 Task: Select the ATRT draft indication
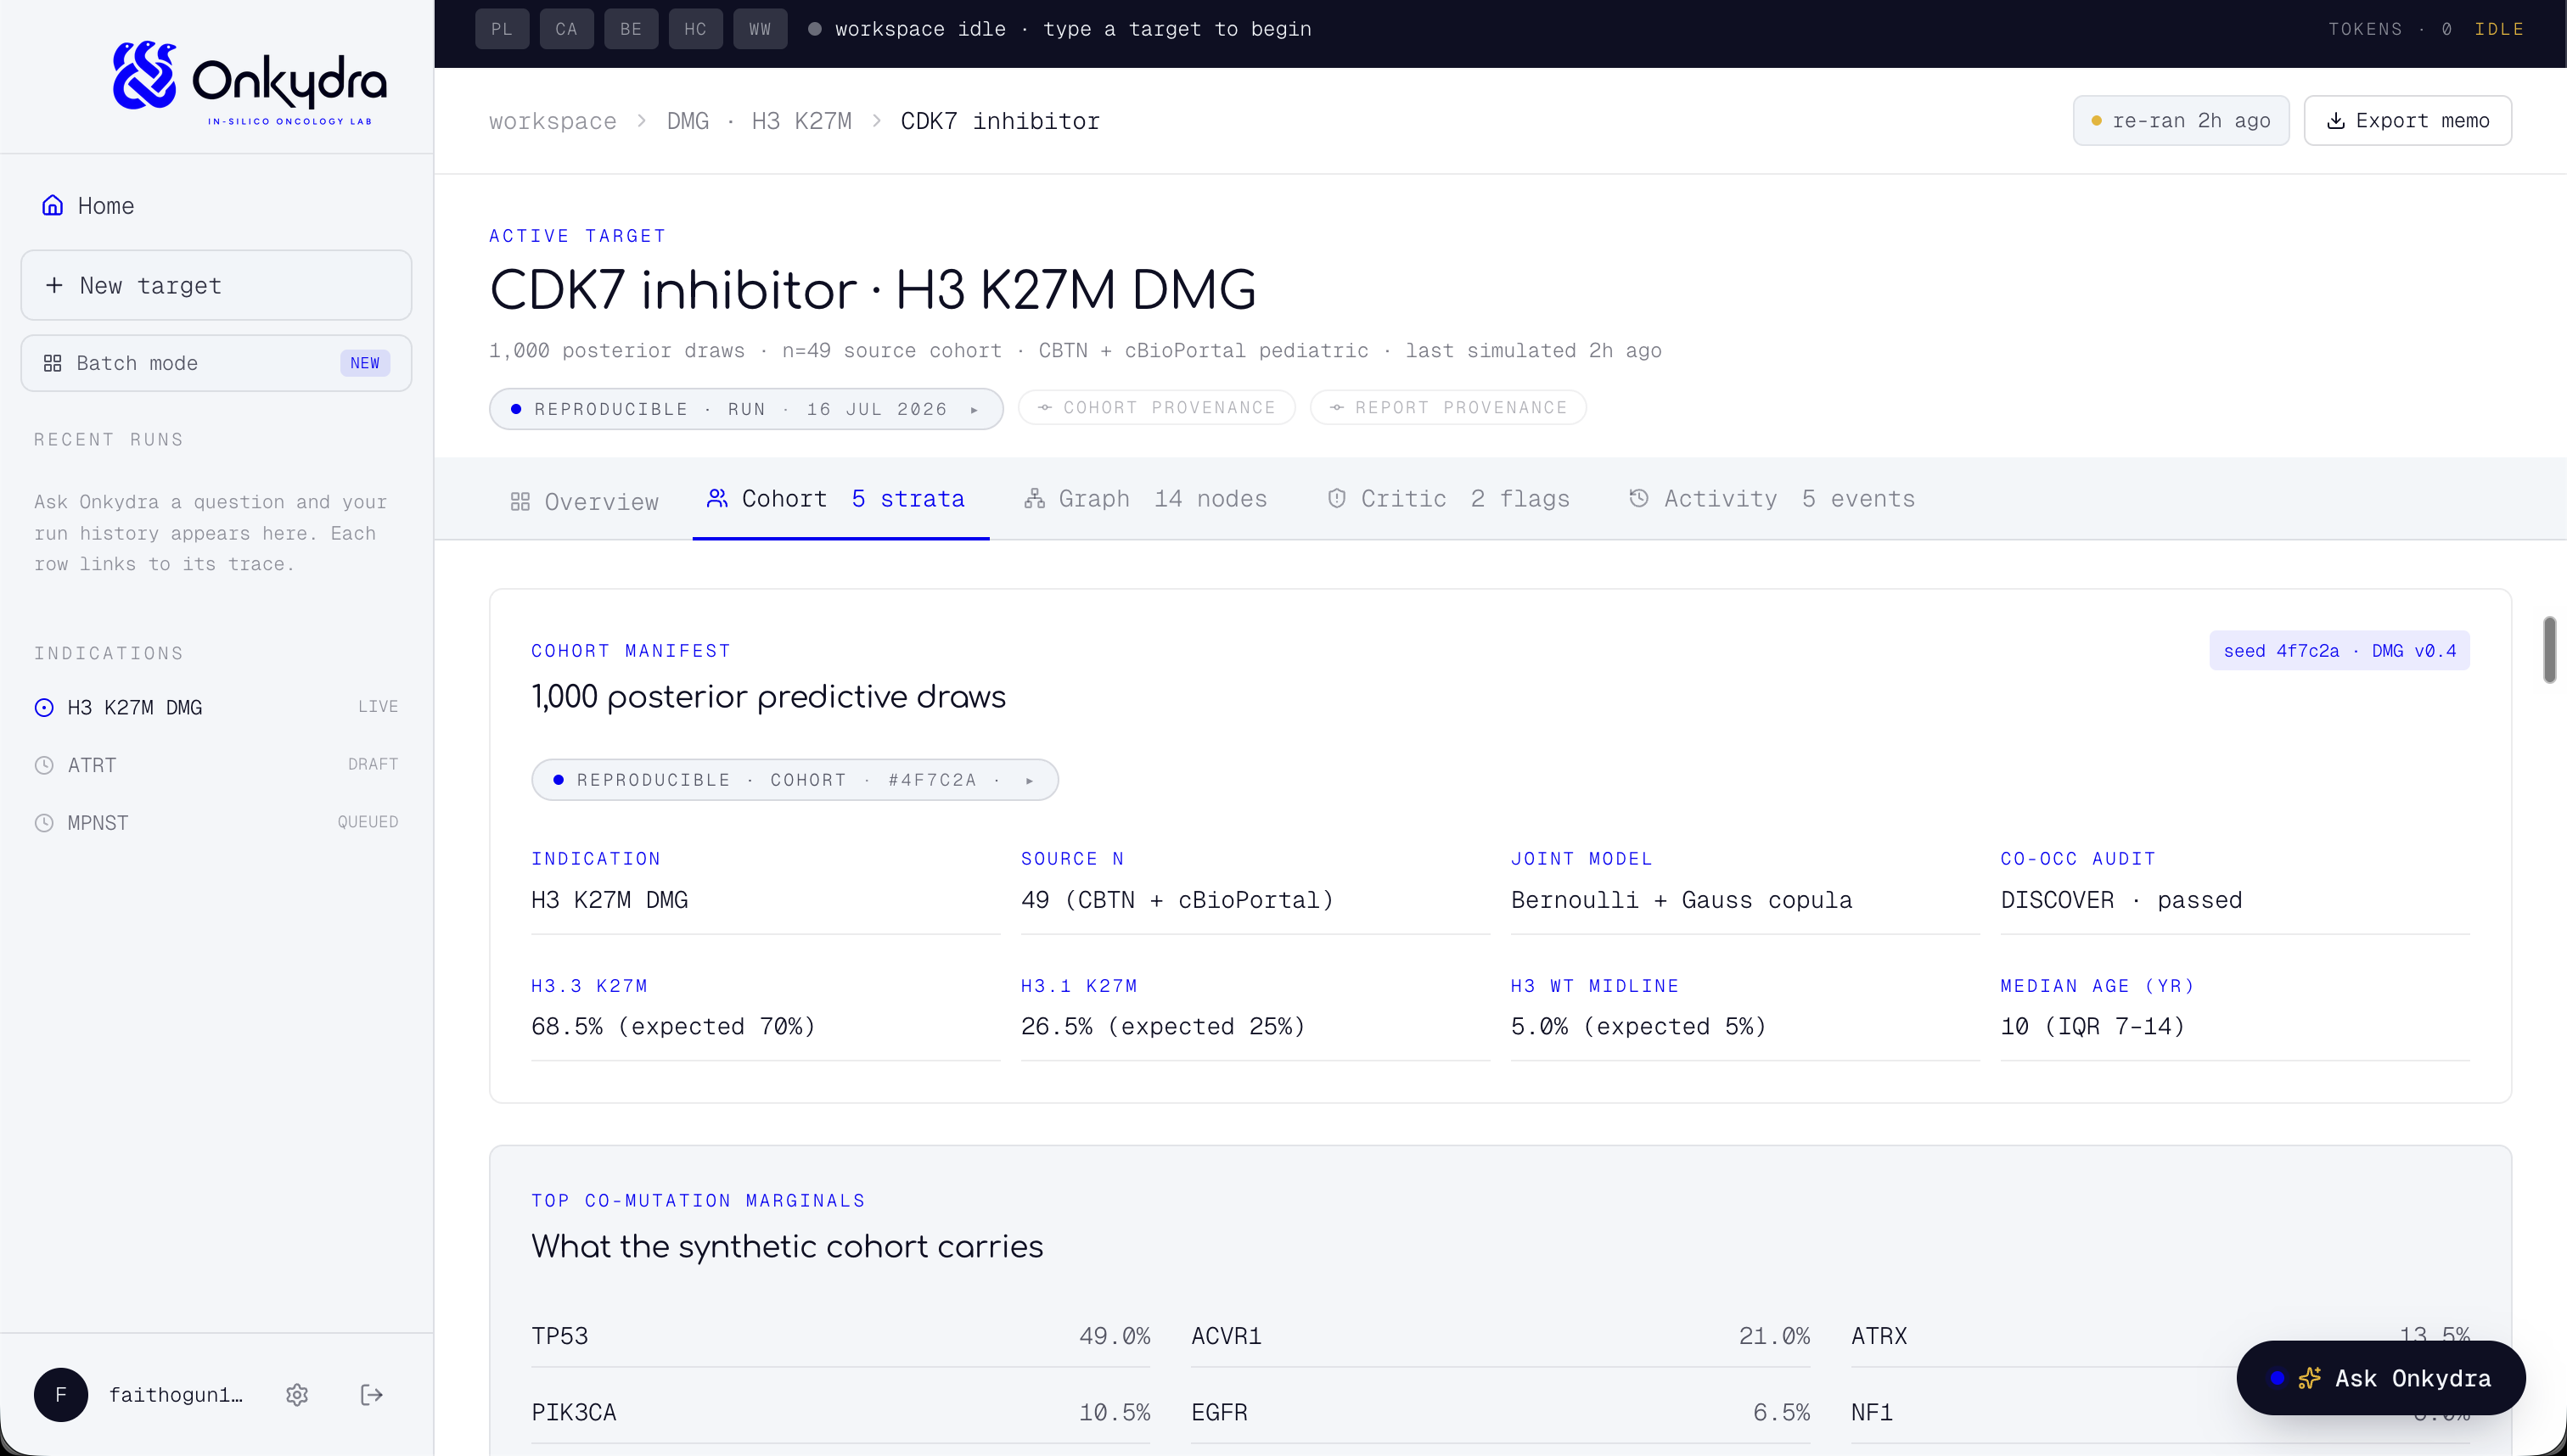point(216,765)
